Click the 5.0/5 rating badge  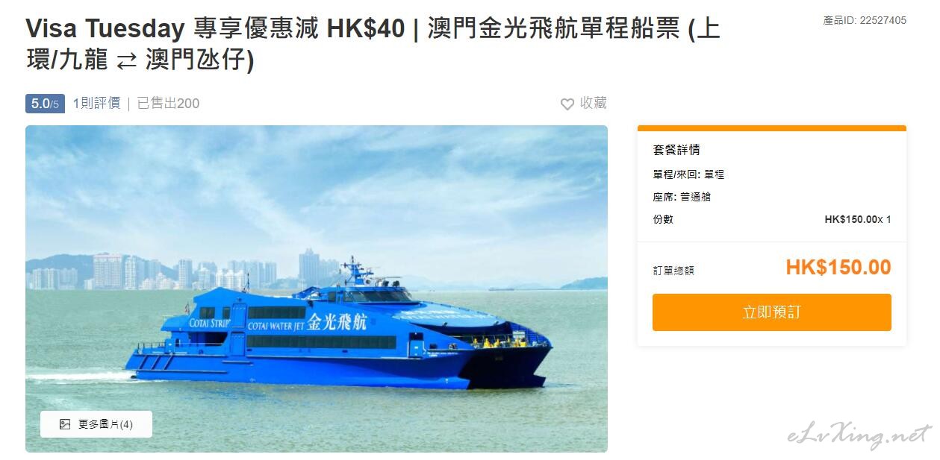click(x=45, y=104)
